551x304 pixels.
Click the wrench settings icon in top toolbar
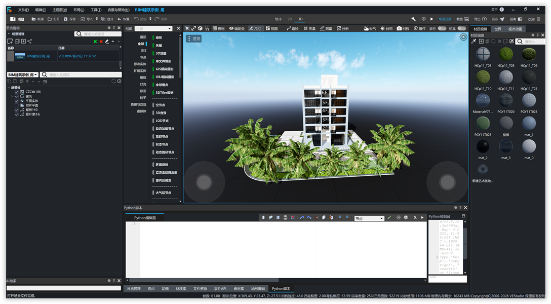(413, 19)
